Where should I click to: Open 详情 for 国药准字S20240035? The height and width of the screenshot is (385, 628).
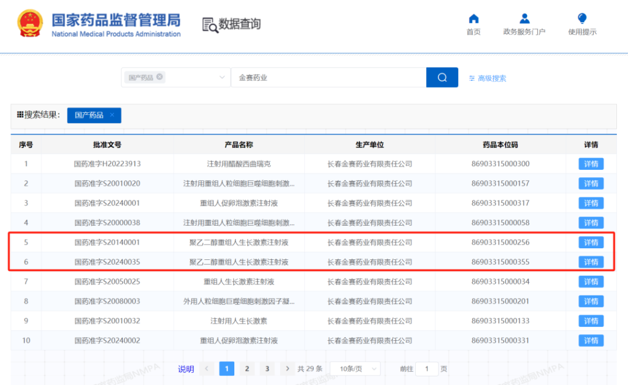591,262
